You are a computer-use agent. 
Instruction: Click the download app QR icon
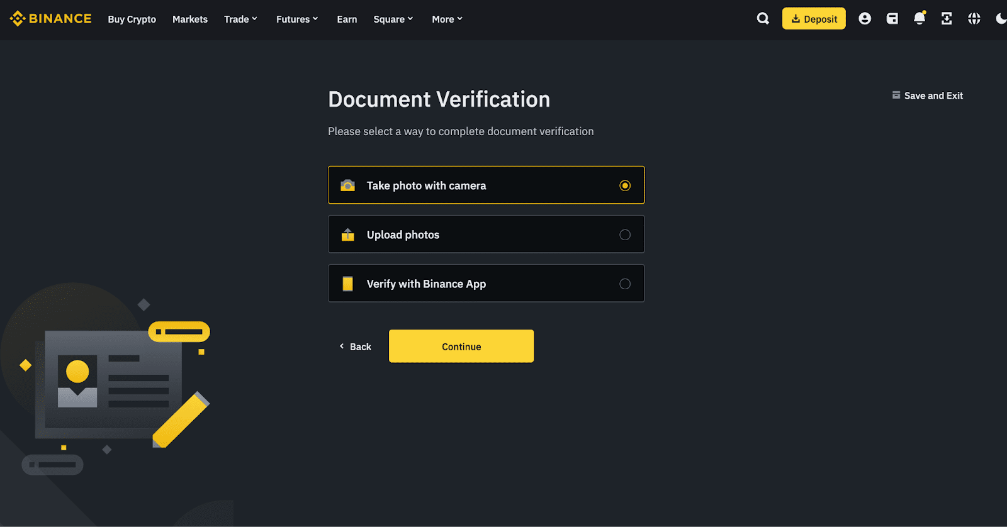[947, 19]
